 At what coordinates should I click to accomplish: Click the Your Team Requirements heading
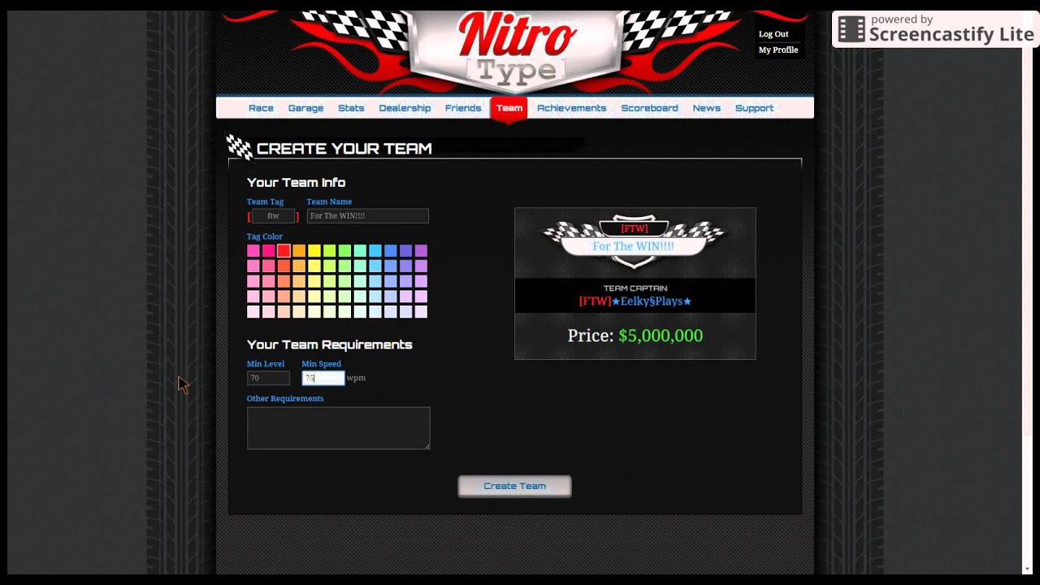pyautogui.click(x=329, y=344)
